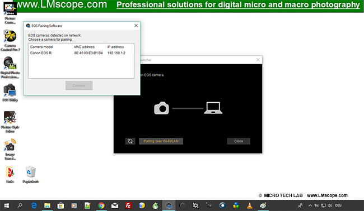Image resolution: width=364 pixels, height=211 pixels.
Task: Open the gear settings taskbar icon
Action: tap(195, 205)
